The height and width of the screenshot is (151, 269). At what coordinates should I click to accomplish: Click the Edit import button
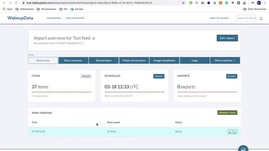pos(227,38)
